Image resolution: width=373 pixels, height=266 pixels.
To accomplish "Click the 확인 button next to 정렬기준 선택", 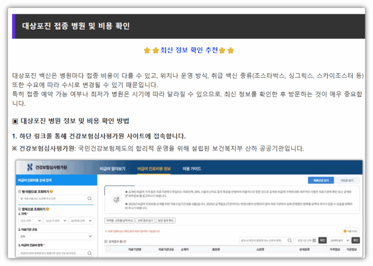I will click(322, 240).
